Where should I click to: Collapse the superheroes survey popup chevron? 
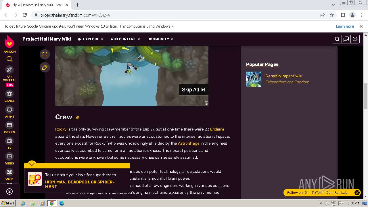tap(32, 164)
